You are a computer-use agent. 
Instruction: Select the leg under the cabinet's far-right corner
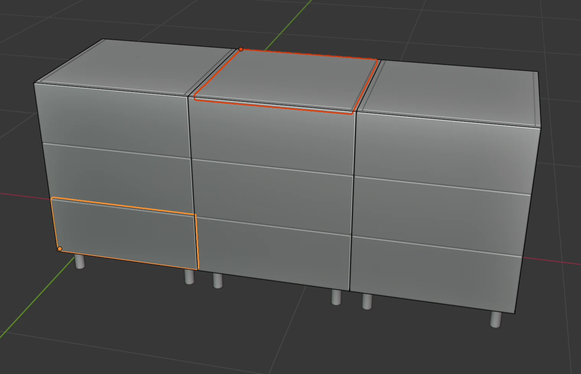click(x=495, y=319)
